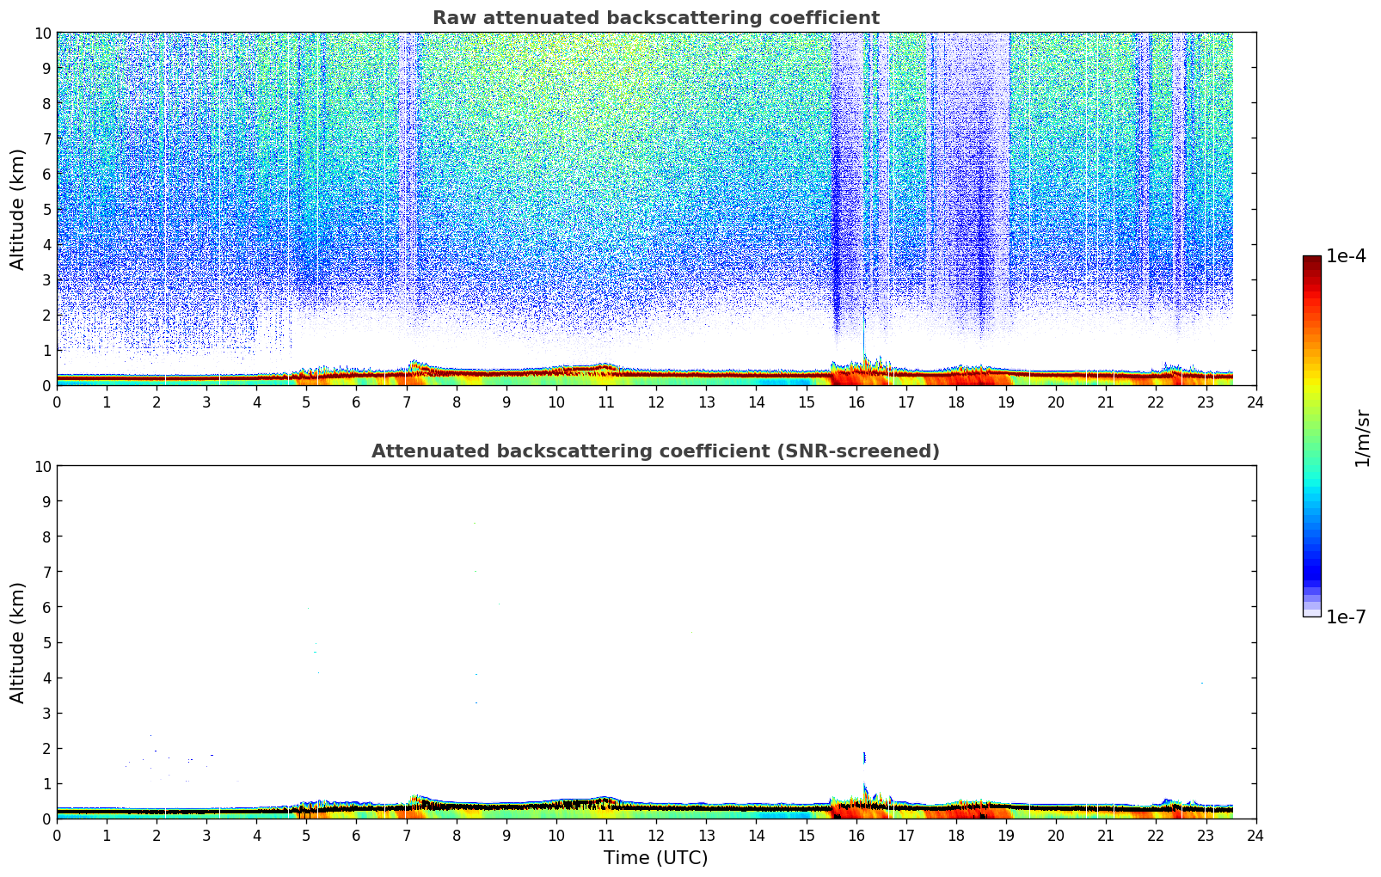Click the "Attenuated backscattering coefficient (SNR-screened)" title
Image resolution: width=1381 pixels, height=877 pixels.
tap(655, 451)
